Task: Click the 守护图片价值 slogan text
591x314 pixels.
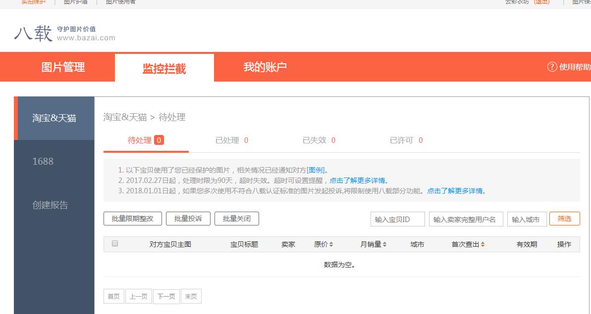Action: click(x=76, y=29)
